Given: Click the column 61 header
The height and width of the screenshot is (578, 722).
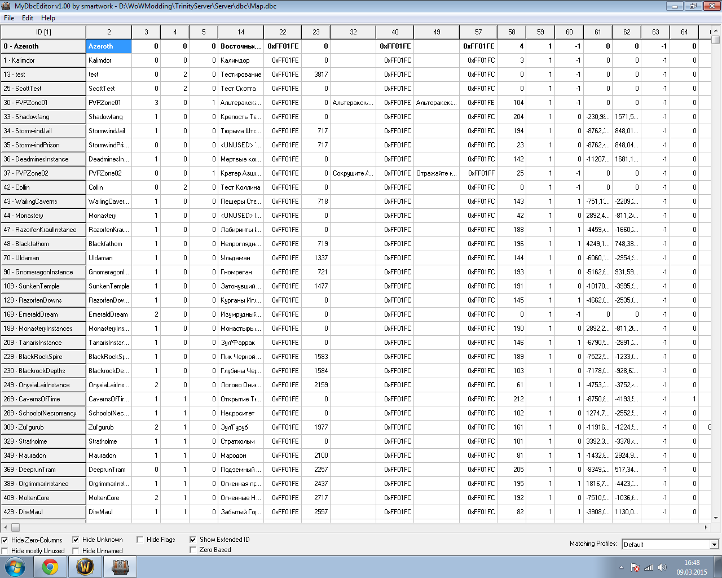Looking at the screenshot, I should click(598, 32).
